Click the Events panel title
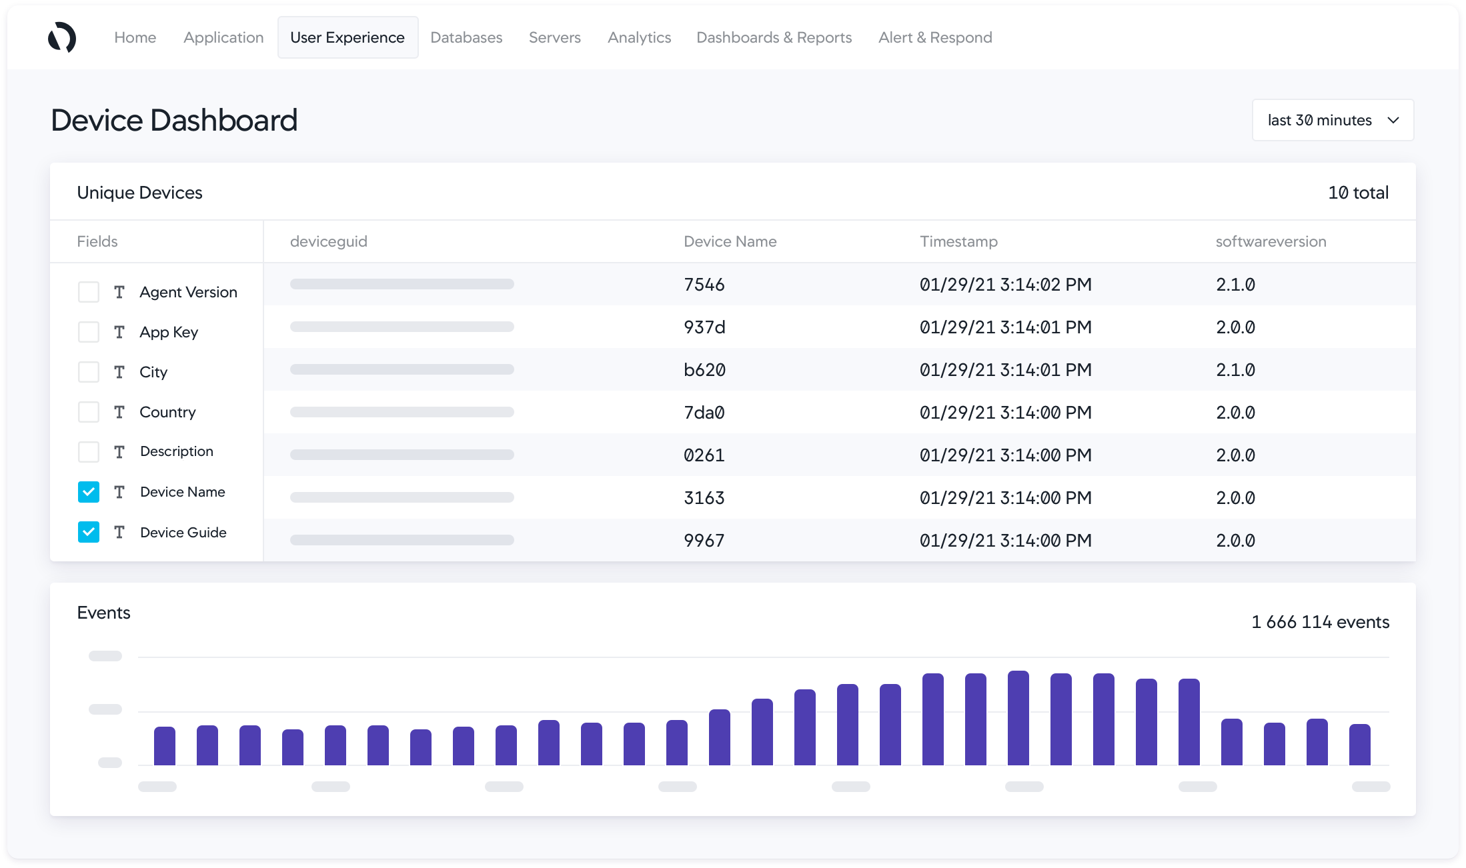 coord(103,613)
